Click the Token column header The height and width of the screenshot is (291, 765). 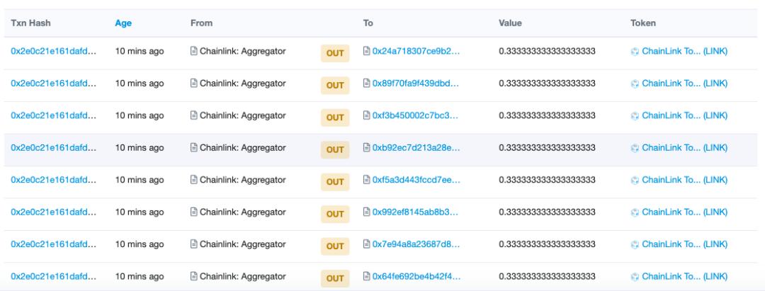tap(643, 23)
